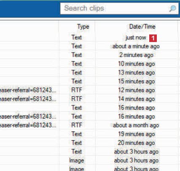Focus the Search clips input field
The height and width of the screenshot is (171, 180).
click(x=119, y=8)
